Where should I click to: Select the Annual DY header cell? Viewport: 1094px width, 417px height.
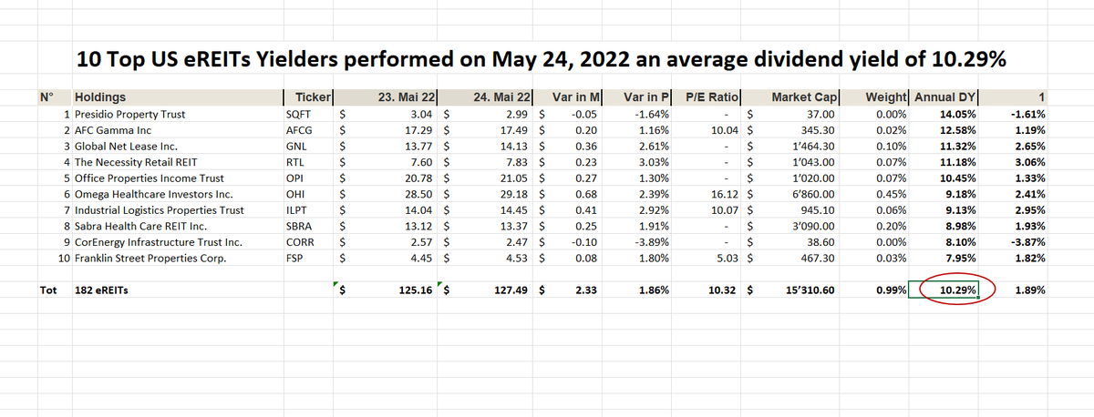945,97
